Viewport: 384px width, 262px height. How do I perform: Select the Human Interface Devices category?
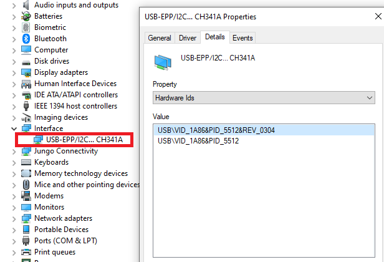[x=75, y=84]
